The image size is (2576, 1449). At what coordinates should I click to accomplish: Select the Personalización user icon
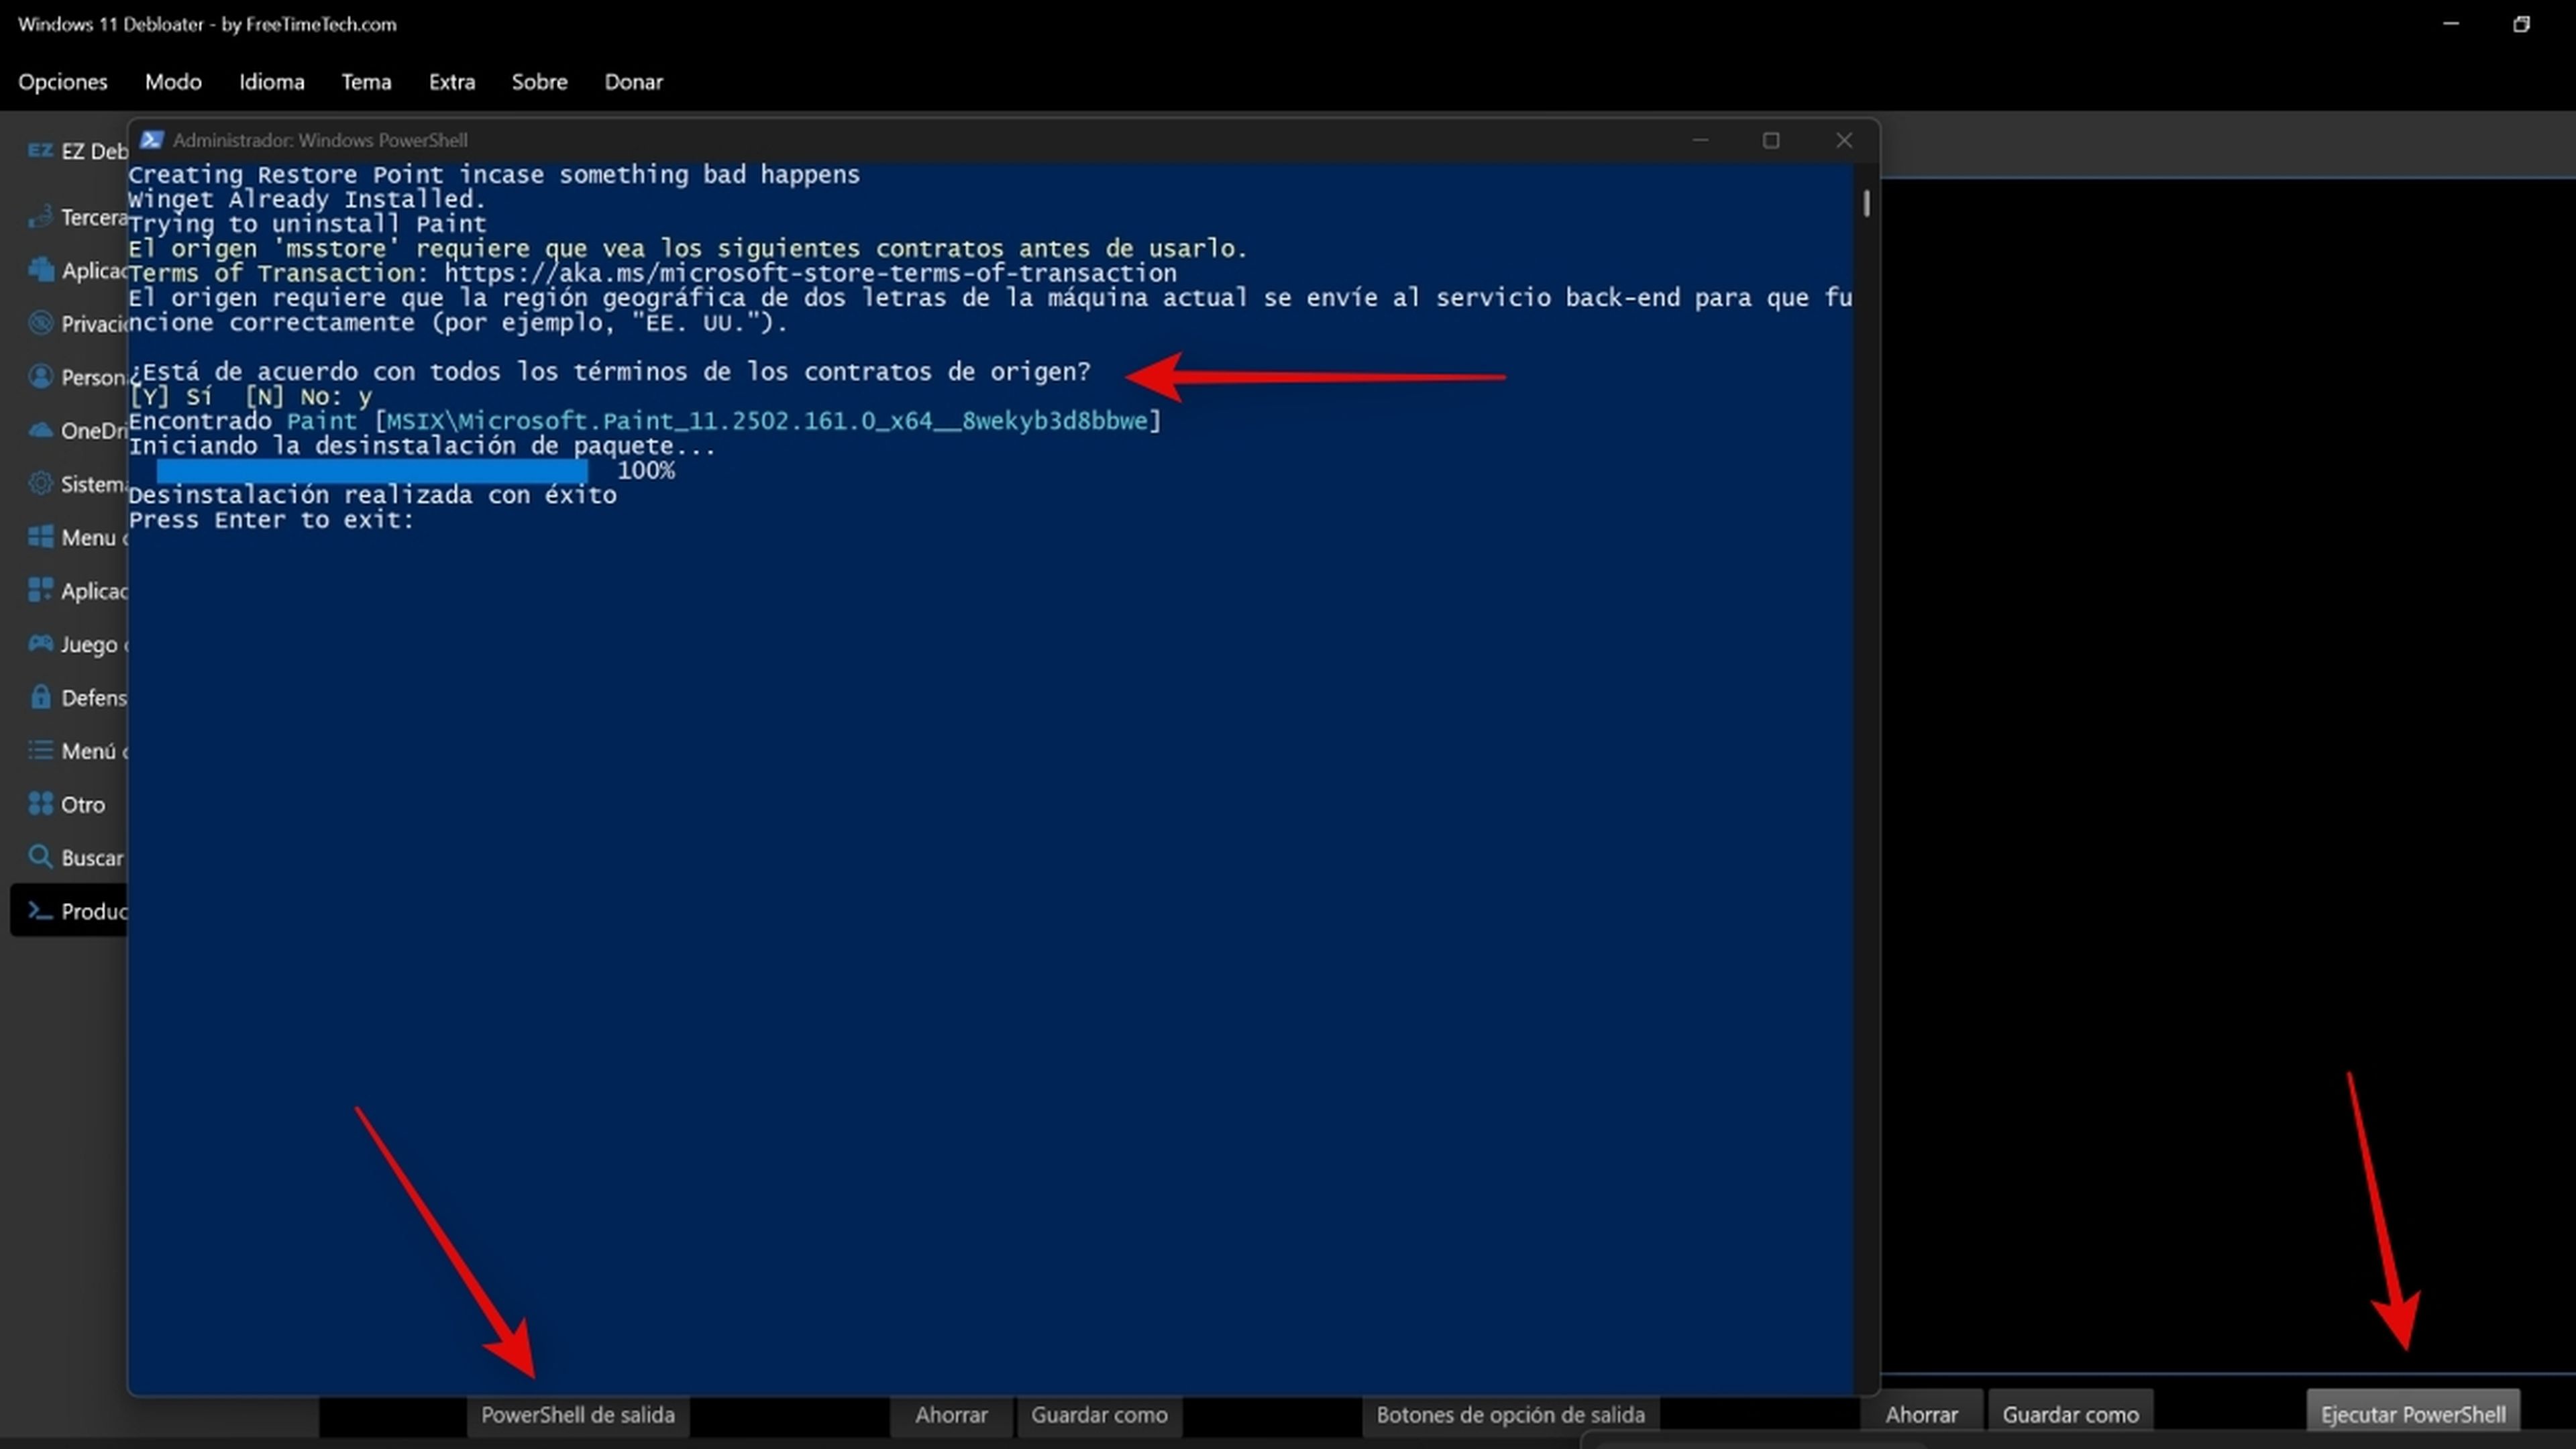(40, 377)
